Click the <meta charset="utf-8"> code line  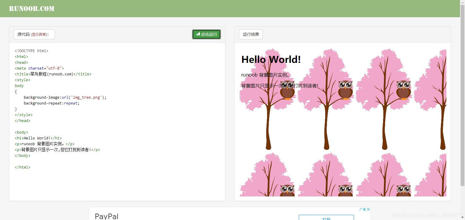[39, 68]
